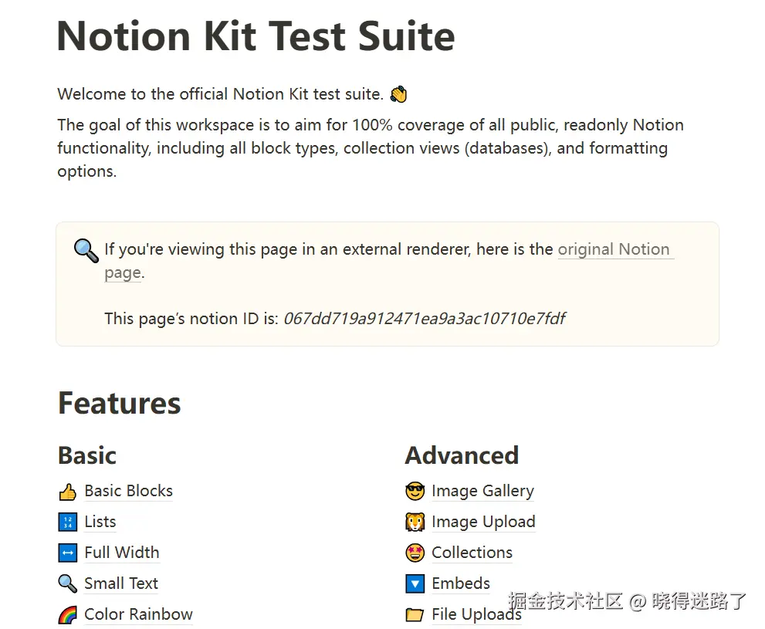
Task: Open the Image Gallery link
Action: pos(482,491)
